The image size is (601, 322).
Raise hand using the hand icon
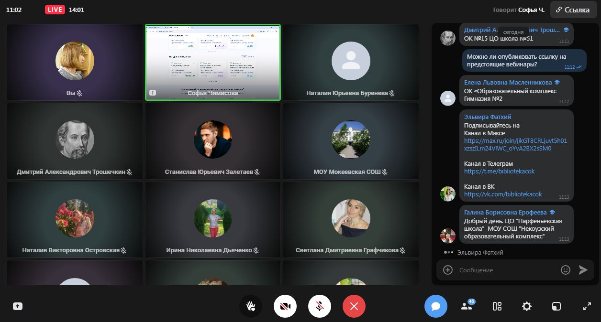click(x=251, y=306)
